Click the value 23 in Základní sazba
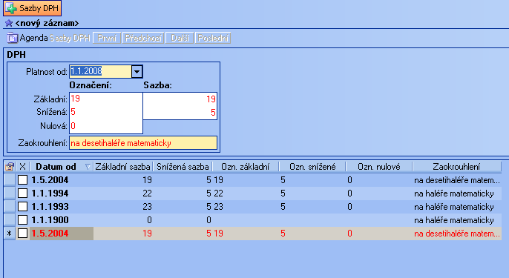 click(147, 207)
